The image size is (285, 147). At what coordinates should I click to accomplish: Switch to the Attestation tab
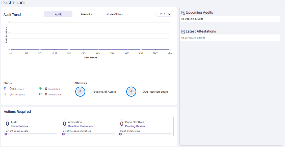pyautogui.click(x=87, y=14)
